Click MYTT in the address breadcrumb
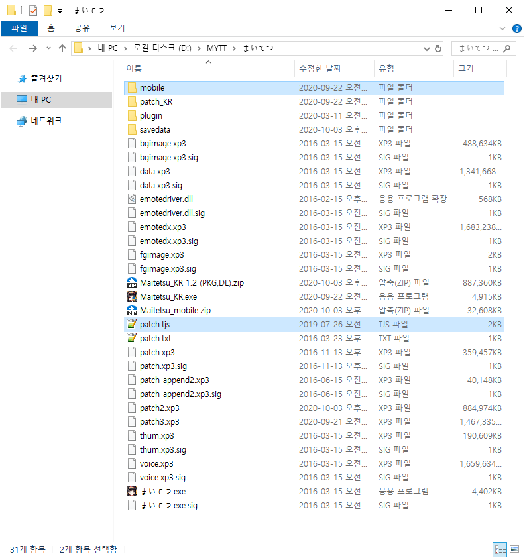Viewport: 525px width, 558px height. point(217,48)
